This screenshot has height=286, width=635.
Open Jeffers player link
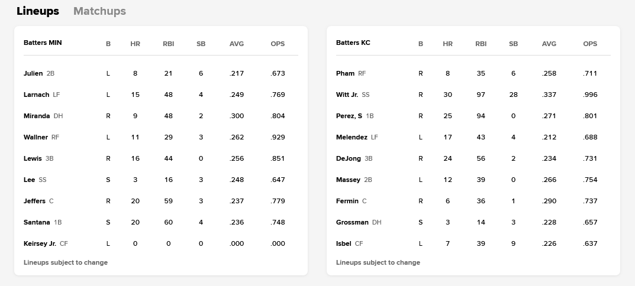coord(34,201)
